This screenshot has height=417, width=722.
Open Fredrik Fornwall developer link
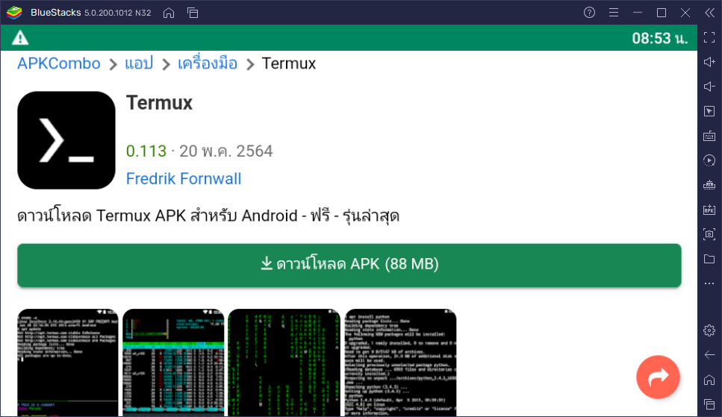coord(184,178)
